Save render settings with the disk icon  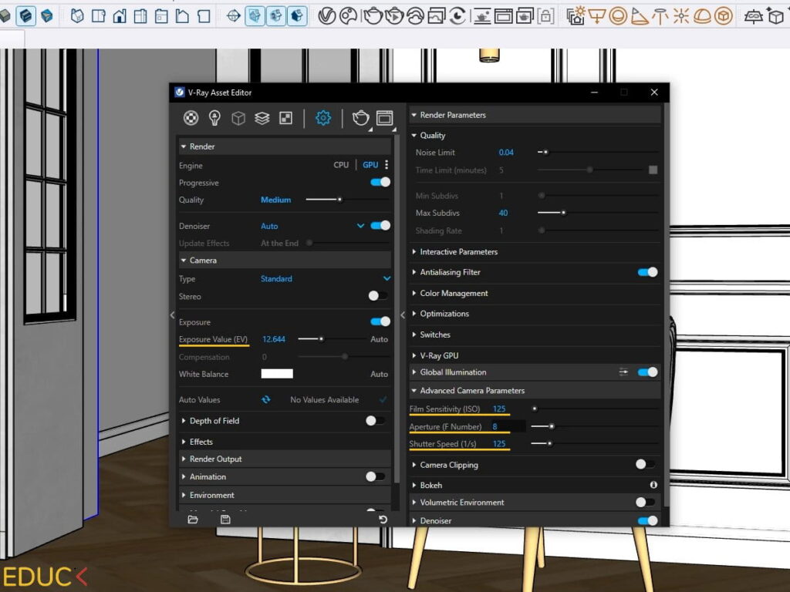click(224, 520)
